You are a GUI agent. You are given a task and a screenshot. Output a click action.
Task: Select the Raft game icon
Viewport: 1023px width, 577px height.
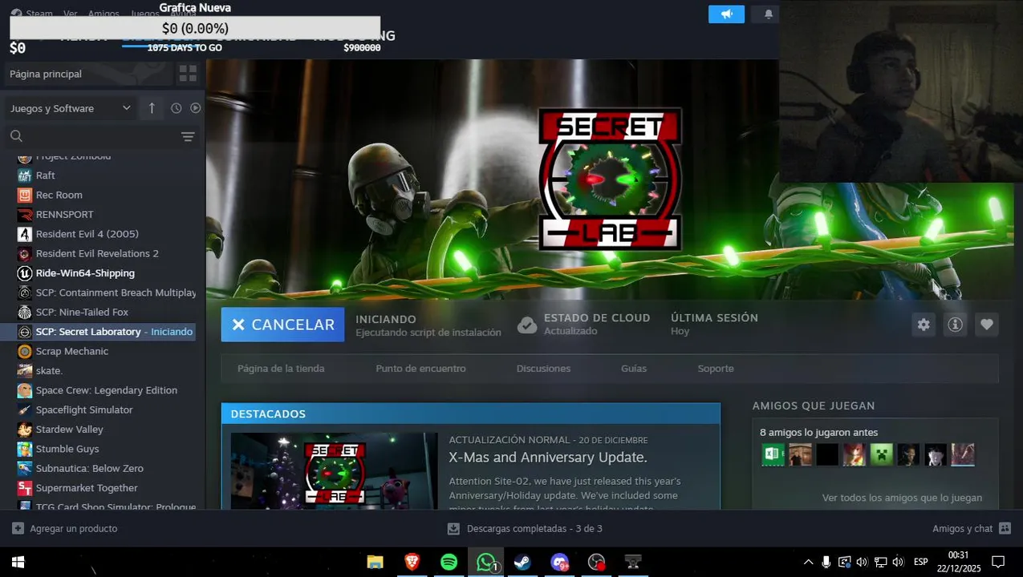coord(24,176)
